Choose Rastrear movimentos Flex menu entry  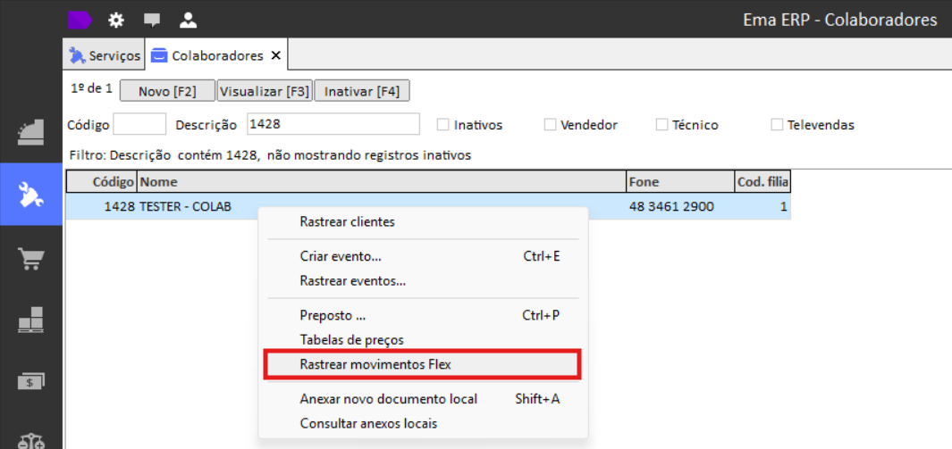tap(423, 364)
